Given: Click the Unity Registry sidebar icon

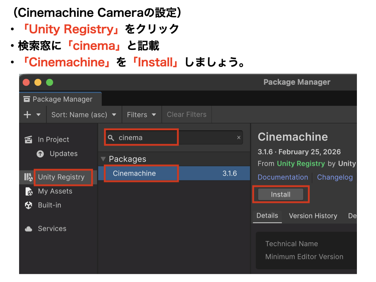Looking at the screenshot, I should coord(28,177).
